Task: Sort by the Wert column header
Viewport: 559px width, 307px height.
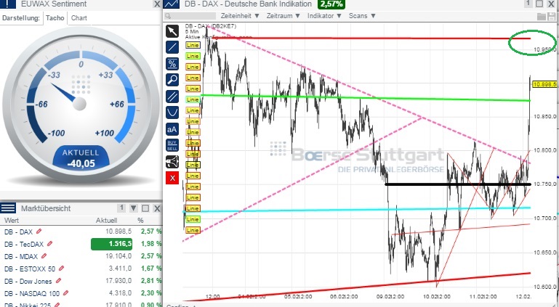Action: (12, 221)
